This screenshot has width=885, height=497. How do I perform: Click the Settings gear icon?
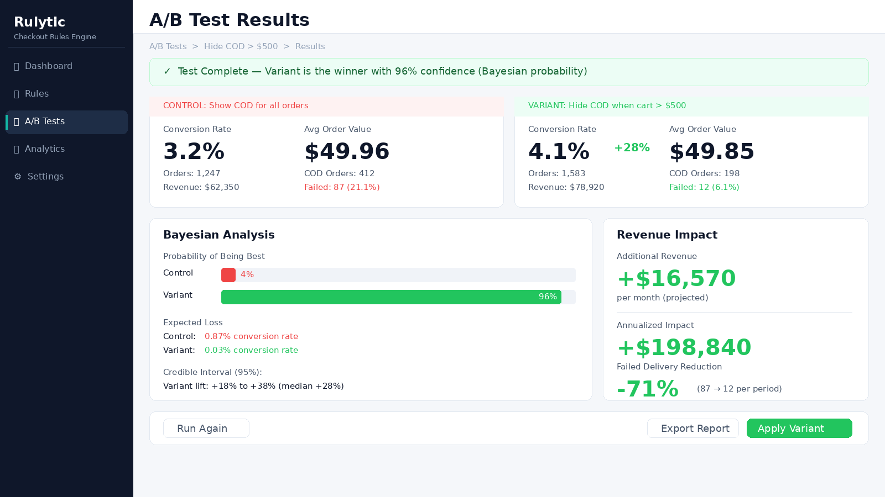[18, 177]
